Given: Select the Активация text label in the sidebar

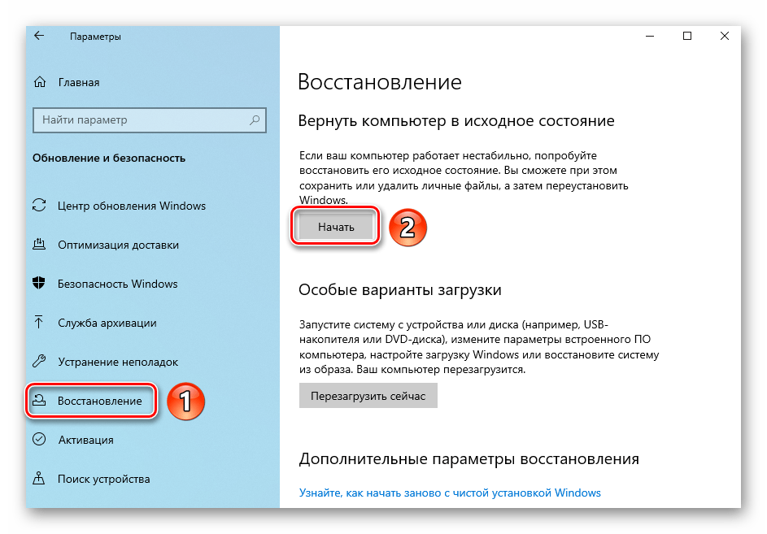Looking at the screenshot, I should pyautogui.click(x=85, y=440).
